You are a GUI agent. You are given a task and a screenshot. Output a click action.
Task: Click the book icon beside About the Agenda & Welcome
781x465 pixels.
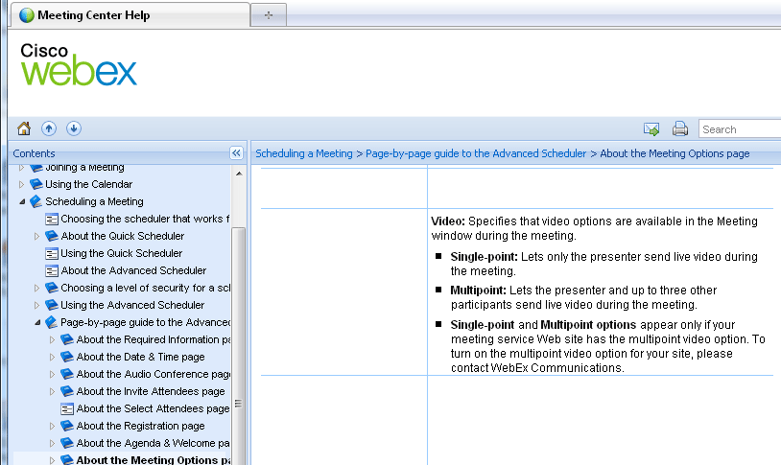pyautogui.click(x=67, y=443)
